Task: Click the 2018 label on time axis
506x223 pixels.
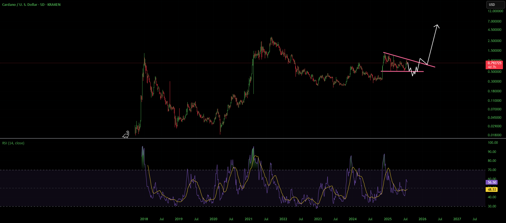Action: (144, 219)
